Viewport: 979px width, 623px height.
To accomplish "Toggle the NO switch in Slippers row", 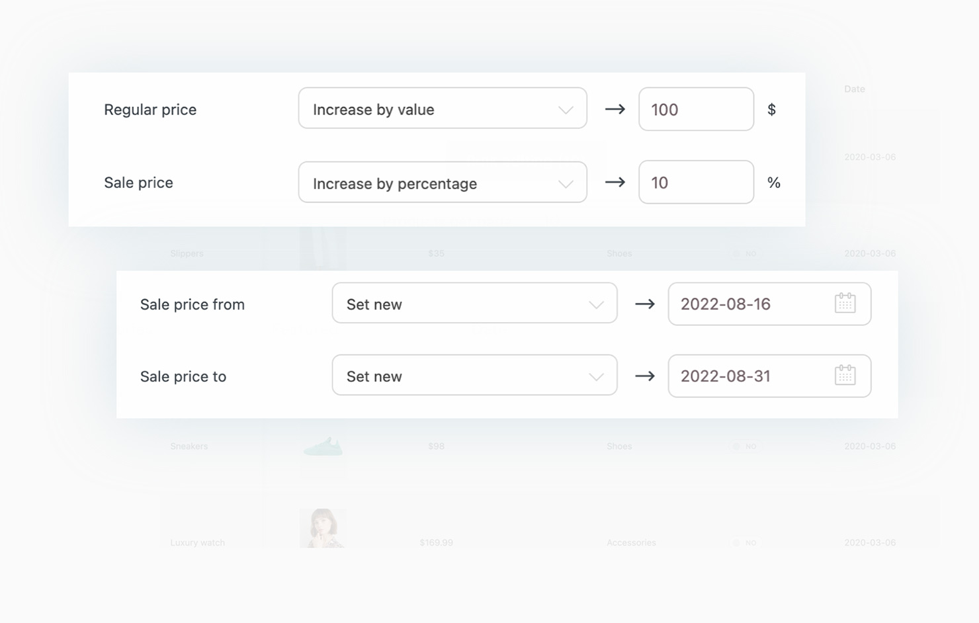I will (745, 253).
